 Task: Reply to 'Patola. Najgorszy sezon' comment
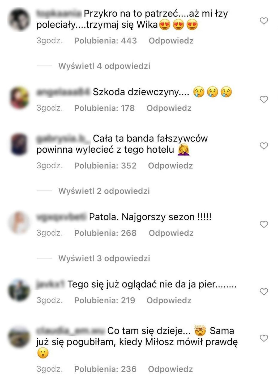pos(171,233)
